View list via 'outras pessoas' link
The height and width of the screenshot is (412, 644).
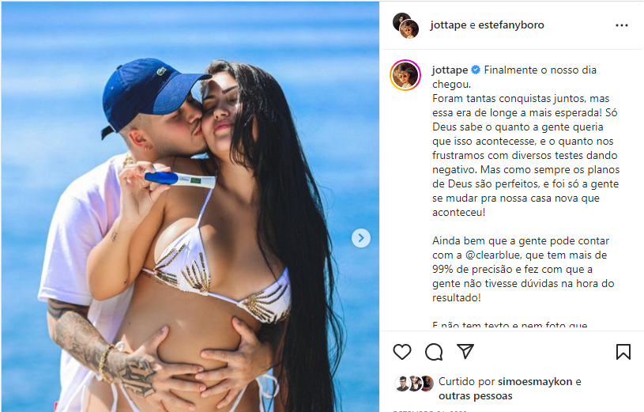[475, 396]
